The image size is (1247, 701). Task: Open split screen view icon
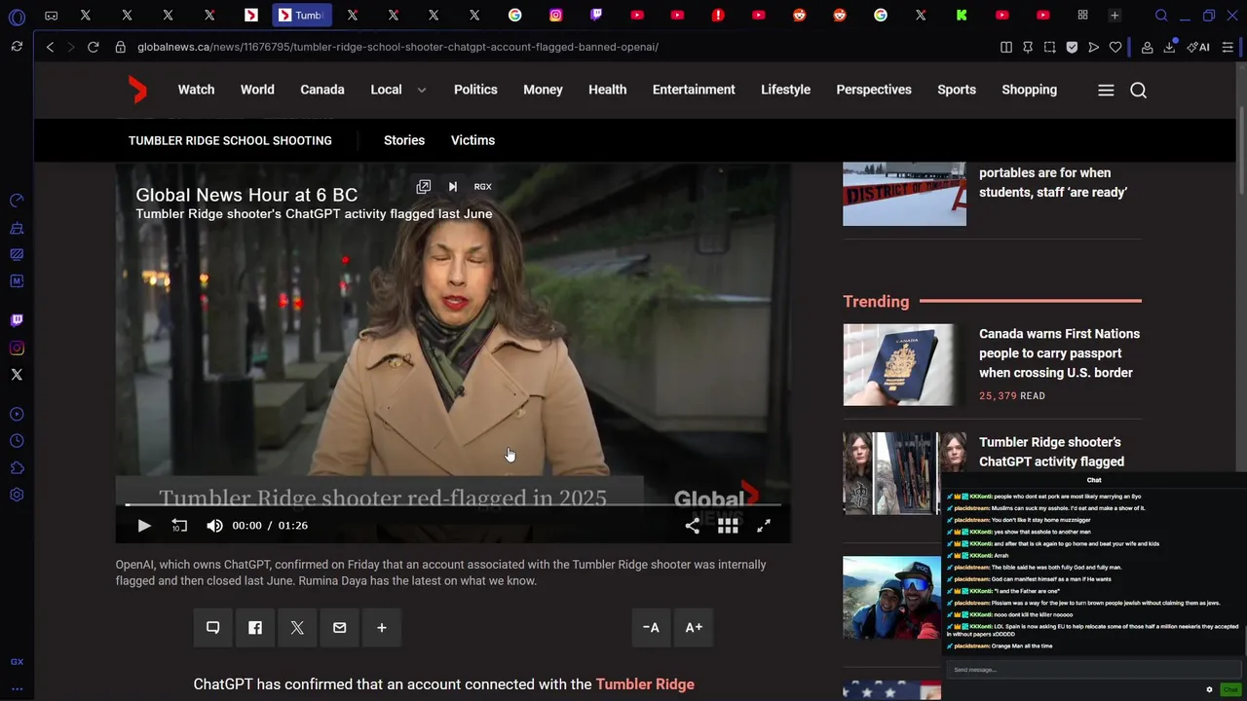pyautogui.click(x=1006, y=47)
